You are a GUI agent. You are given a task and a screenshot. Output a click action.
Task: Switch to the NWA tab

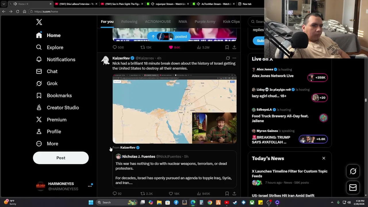(183, 22)
